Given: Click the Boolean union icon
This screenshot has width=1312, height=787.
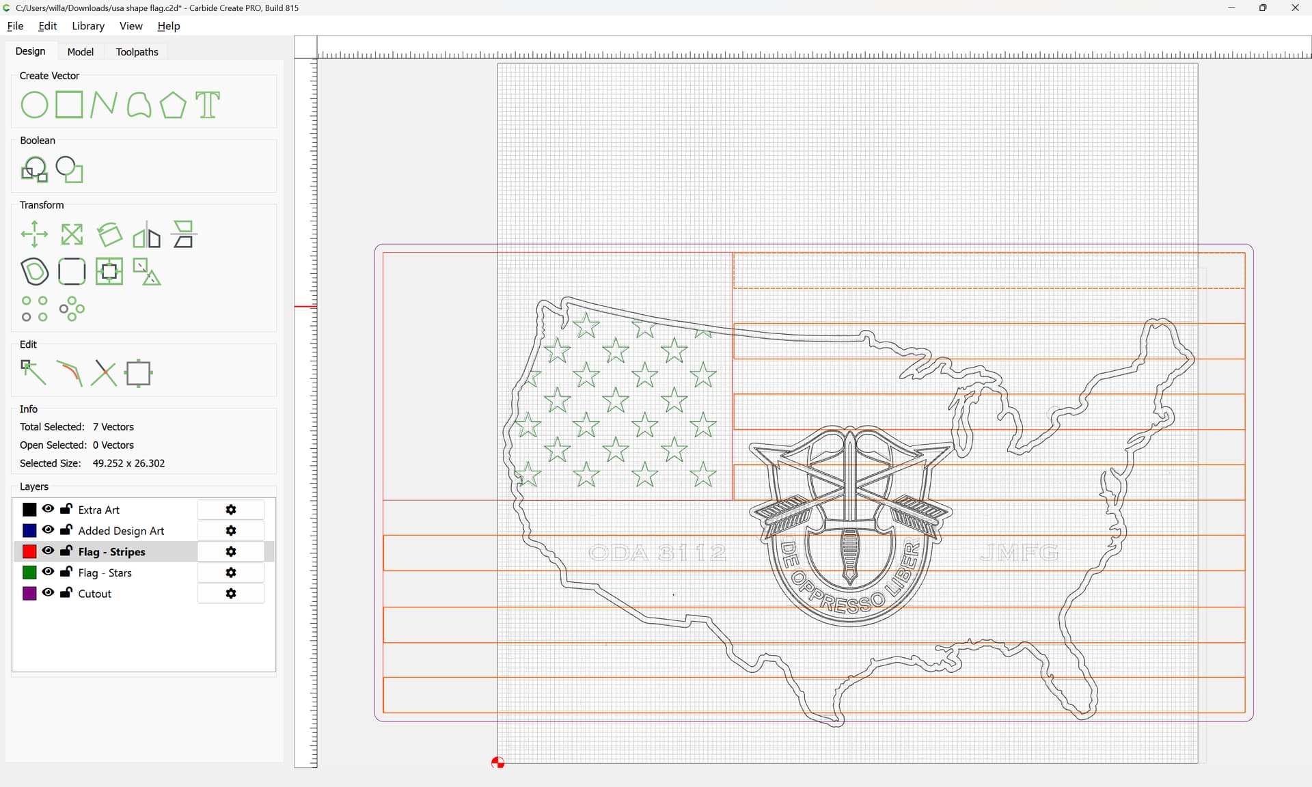Looking at the screenshot, I should (x=34, y=169).
